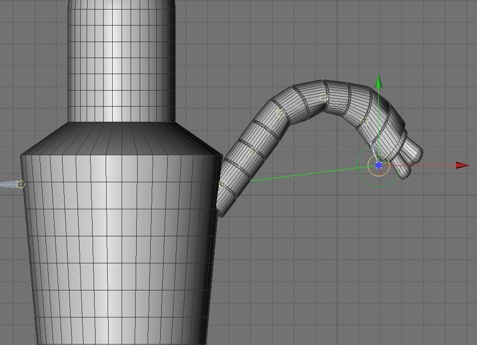Select the joint marker nearest the hand
Image resolution: width=477 pixels, height=345 pixels.
click(x=364, y=121)
